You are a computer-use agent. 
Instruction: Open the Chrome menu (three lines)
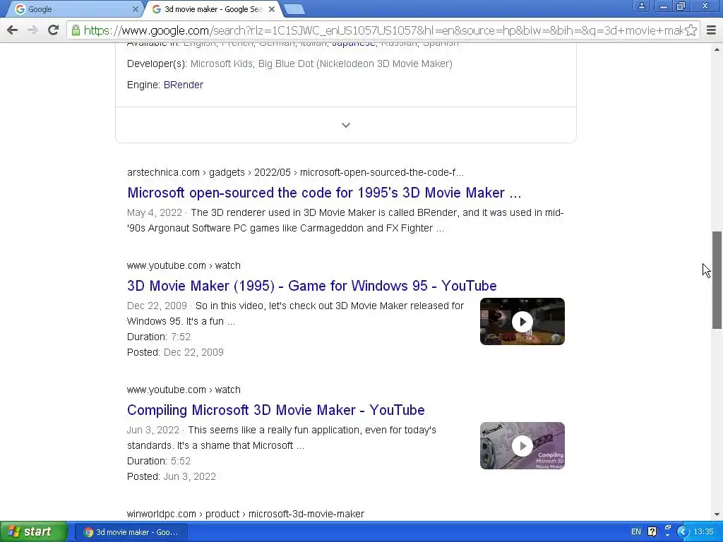(x=711, y=30)
